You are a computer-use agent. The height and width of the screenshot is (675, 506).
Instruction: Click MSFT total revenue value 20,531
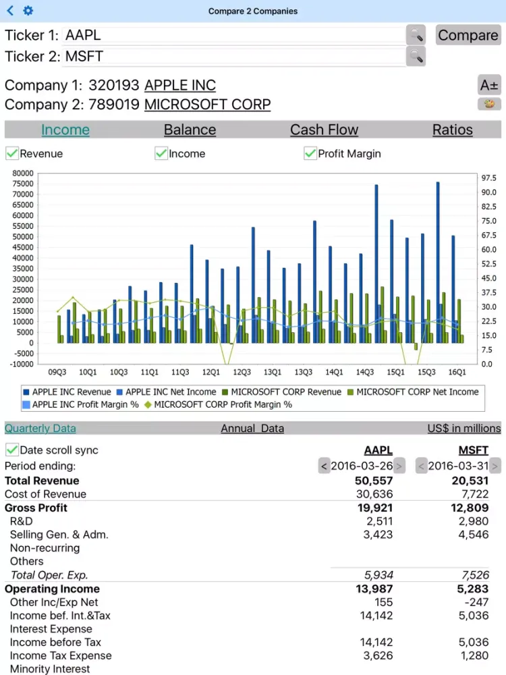click(x=470, y=481)
